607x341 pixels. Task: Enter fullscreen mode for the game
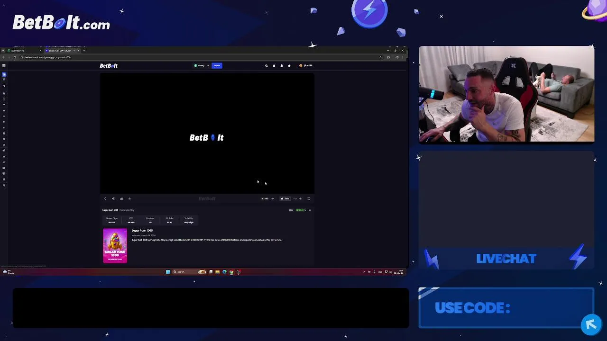(x=309, y=198)
